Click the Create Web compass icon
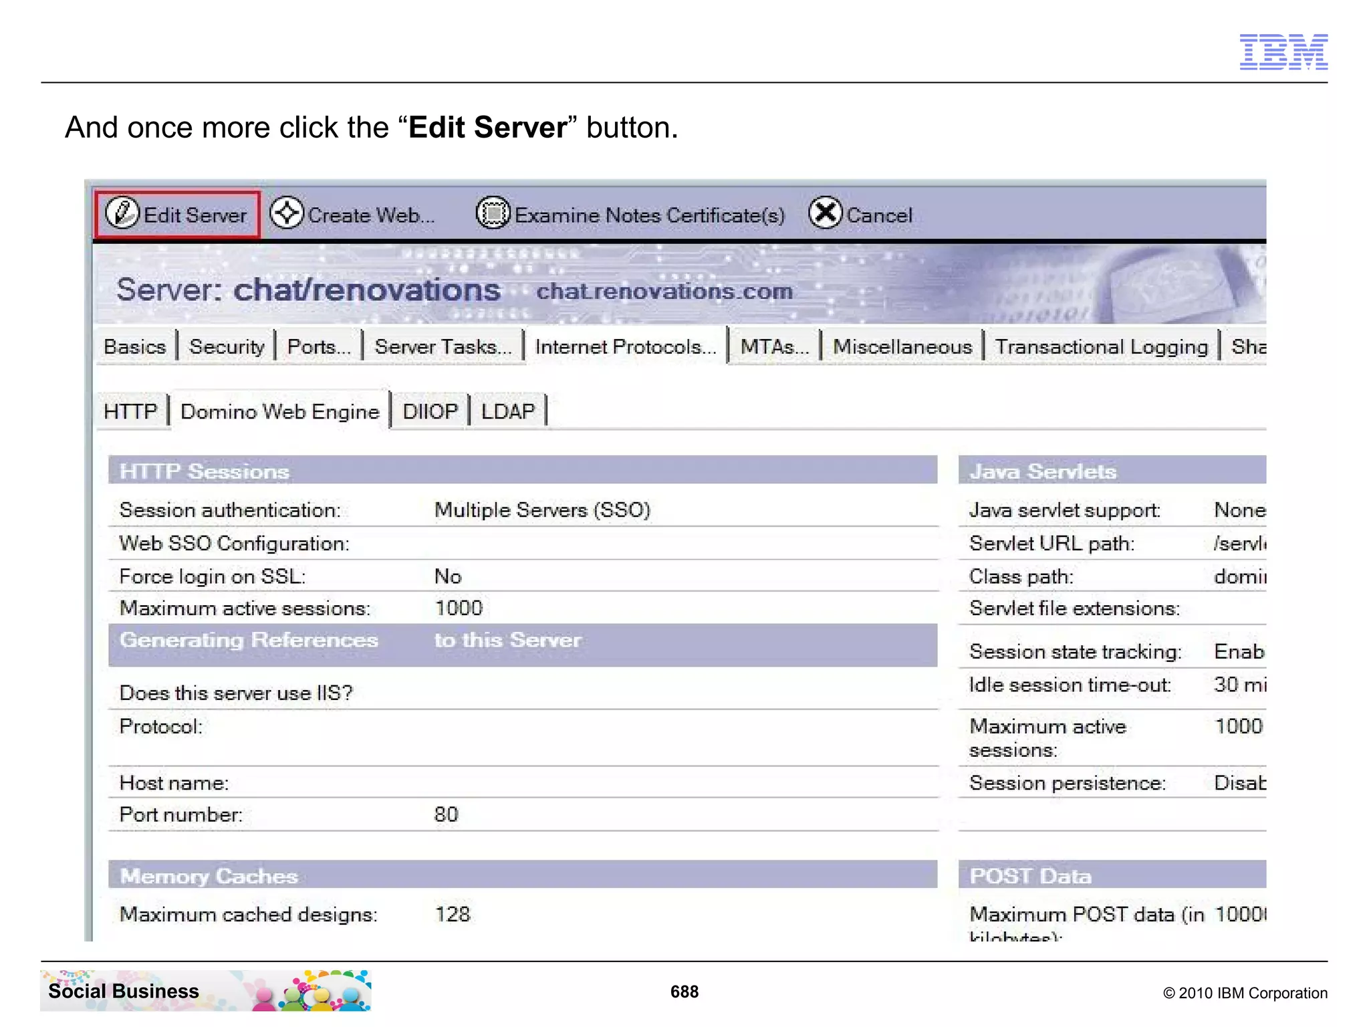Viewport: 1369px width, 1027px height. 287,214
